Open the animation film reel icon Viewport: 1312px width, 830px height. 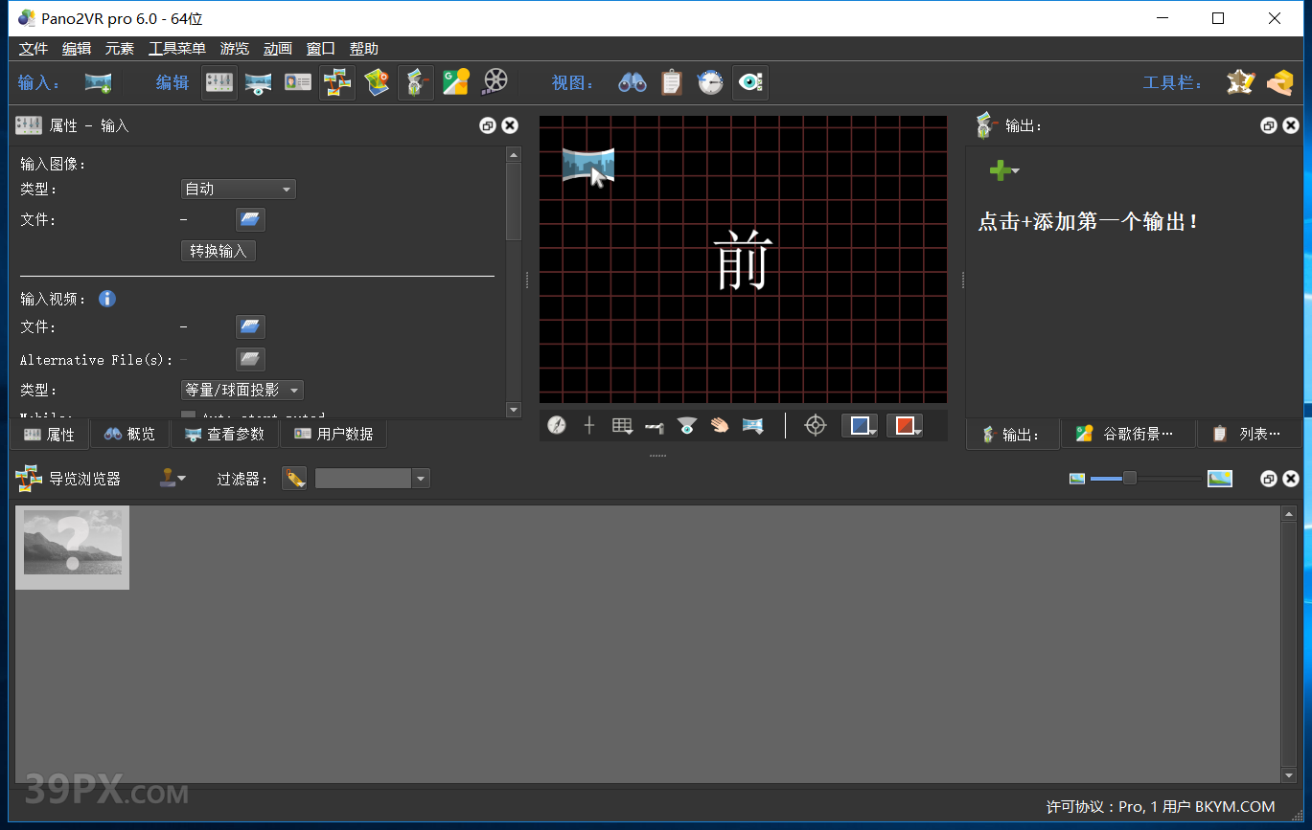point(495,83)
